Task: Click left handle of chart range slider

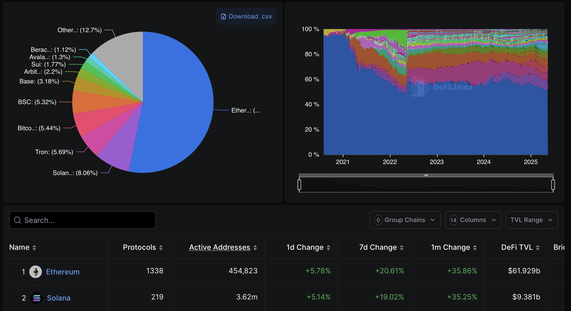Action: [x=299, y=185]
